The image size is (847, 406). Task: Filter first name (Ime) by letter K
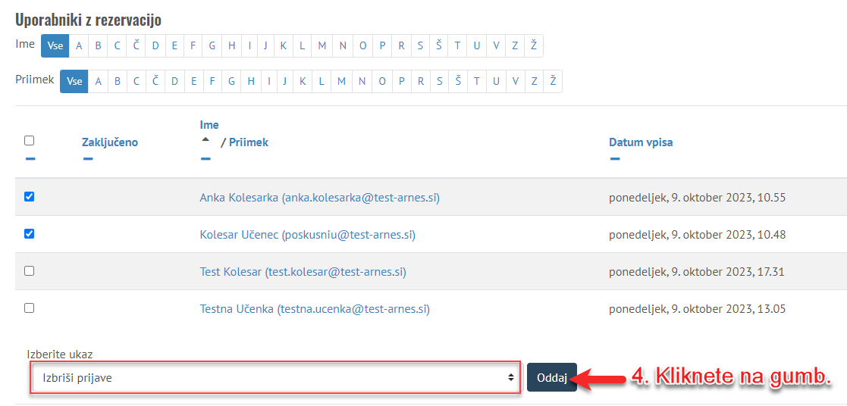pos(284,45)
